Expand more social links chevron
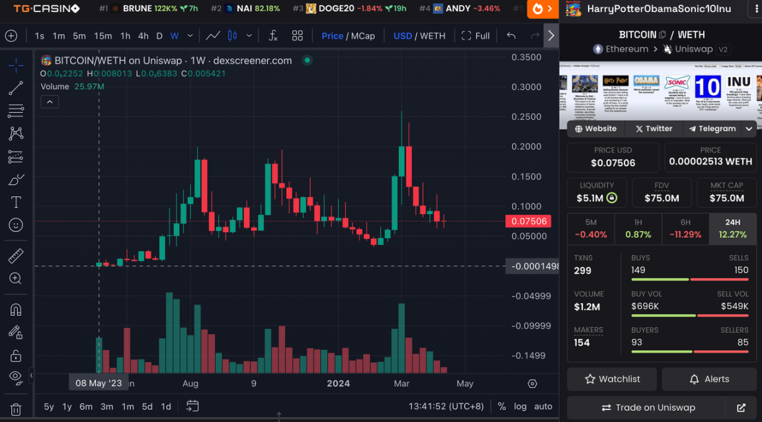Screen dimensions: 762x422 point(749,129)
